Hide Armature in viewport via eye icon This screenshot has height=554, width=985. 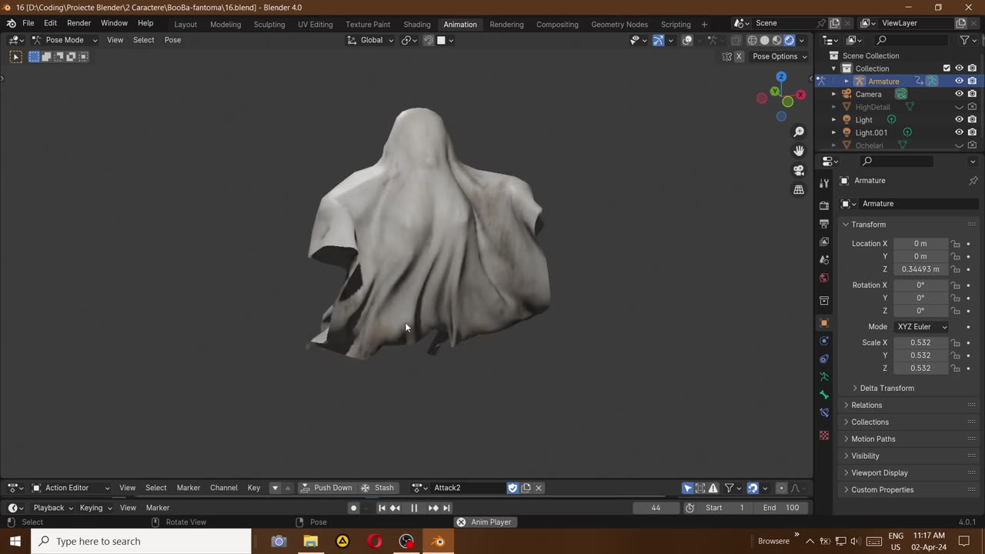tap(960, 81)
